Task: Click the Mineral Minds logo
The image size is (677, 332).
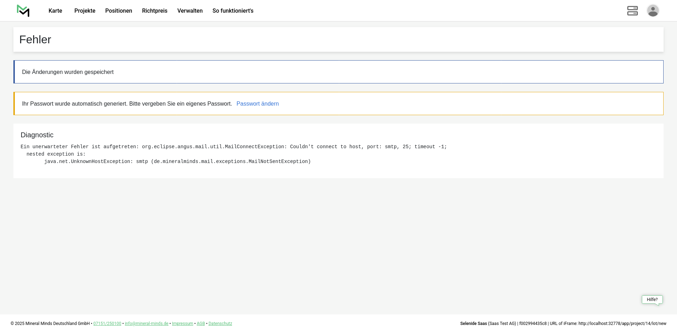Action: 23,11
